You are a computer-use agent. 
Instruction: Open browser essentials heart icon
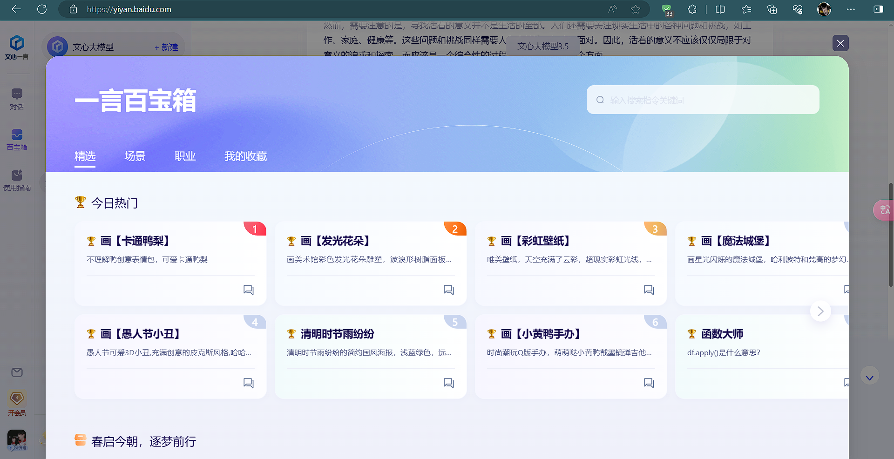click(x=798, y=9)
